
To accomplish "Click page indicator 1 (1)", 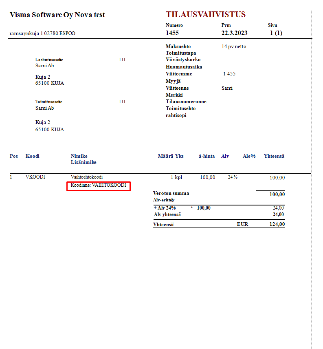I will [x=276, y=33].
